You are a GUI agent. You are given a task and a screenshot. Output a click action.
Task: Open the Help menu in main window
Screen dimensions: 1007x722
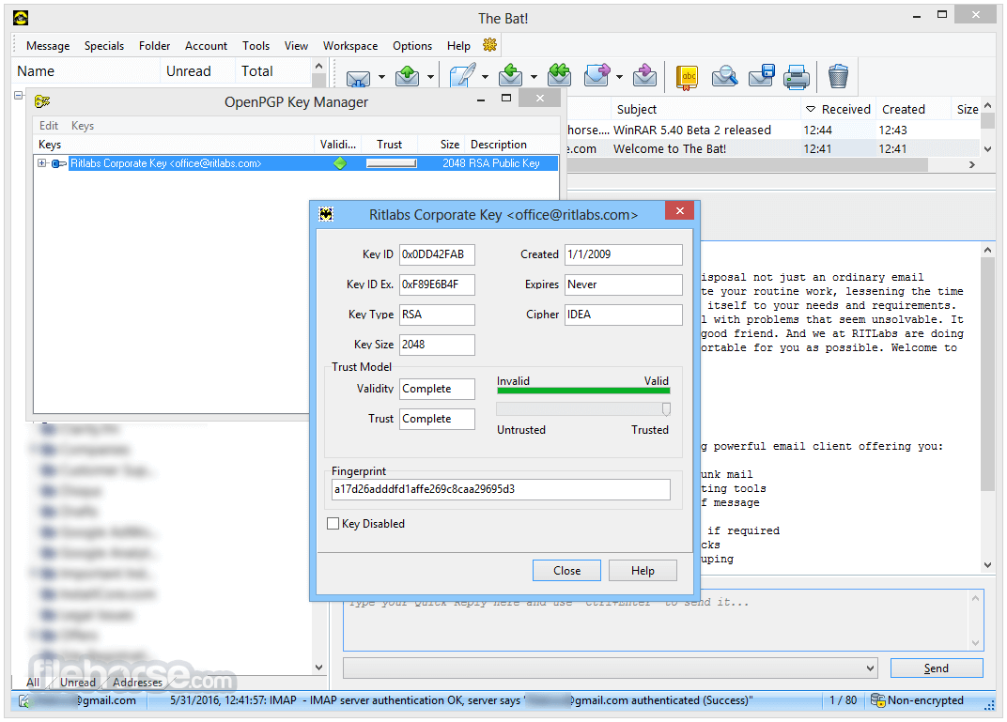[x=458, y=46]
